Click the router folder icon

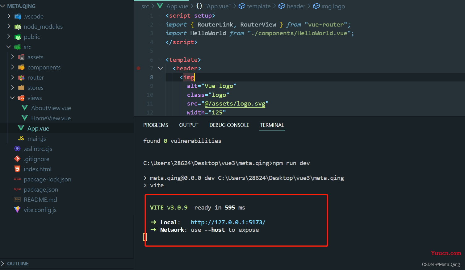pyautogui.click(x=21, y=77)
